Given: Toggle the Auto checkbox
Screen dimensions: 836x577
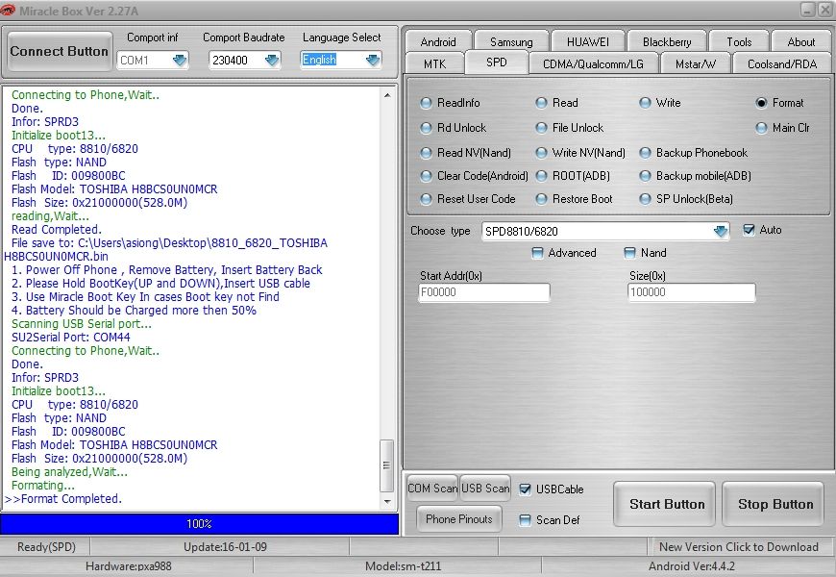Looking at the screenshot, I should click(750, 230).
